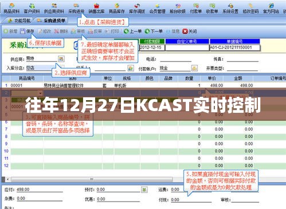Click the 采购进货 purchase toolbar icon
286x209 pixels.
pyautogui.click(x=76, y=8)
